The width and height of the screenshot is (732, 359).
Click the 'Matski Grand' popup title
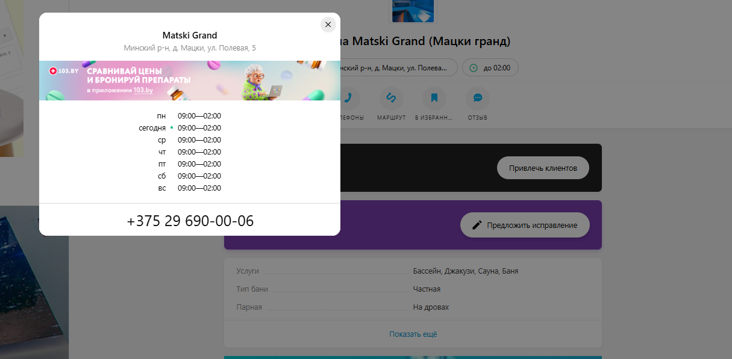coord(190,35)
